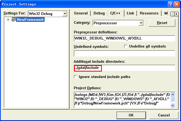Click the title bar Help question icon
The width and height of the screenshot is (181, 121).
point(171,4)
